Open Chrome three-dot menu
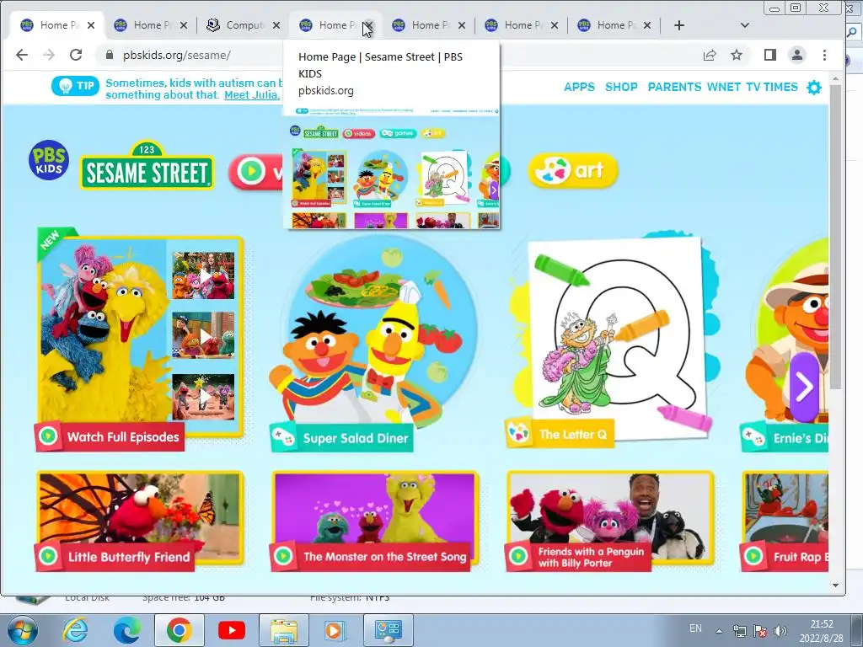This screenshot has height=647, width=863. 824,55
